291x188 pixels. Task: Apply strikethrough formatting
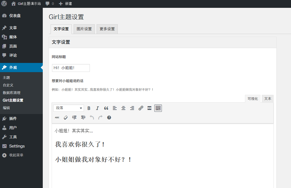57,117
